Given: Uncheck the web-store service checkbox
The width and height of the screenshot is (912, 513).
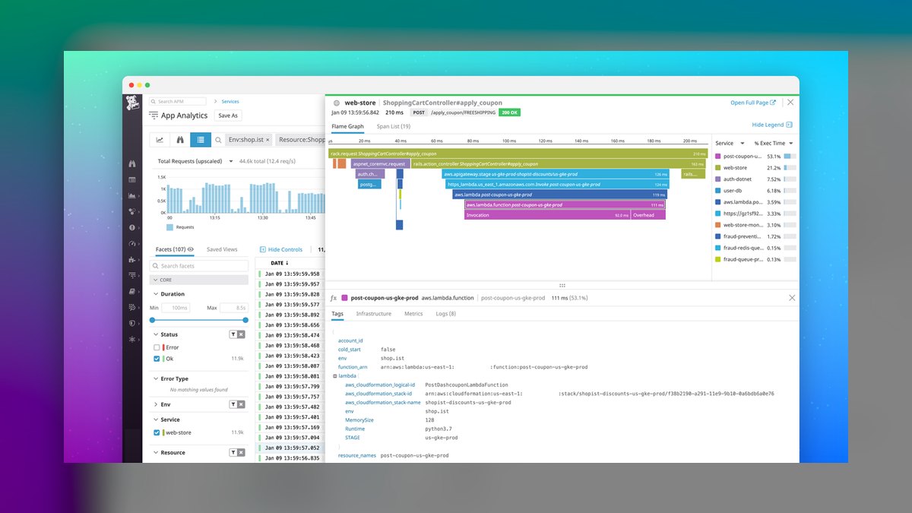Looking at the screenshot, I should 157,432.
